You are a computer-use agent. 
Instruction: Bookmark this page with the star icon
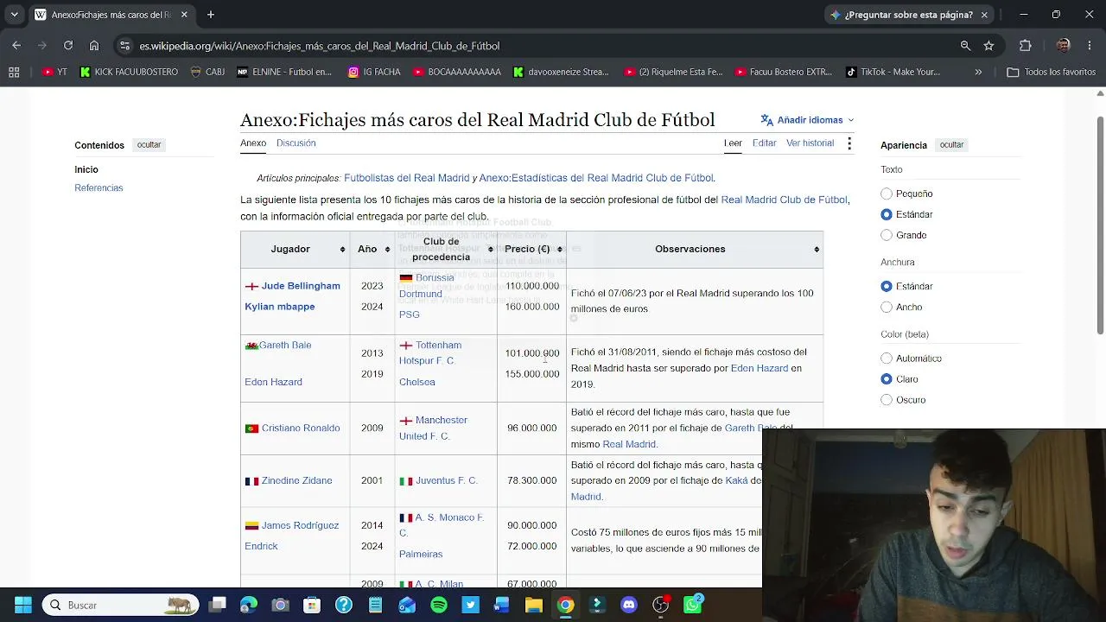[988, 46]
